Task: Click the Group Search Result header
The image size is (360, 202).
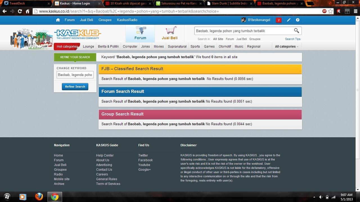Action: point(200,114)
